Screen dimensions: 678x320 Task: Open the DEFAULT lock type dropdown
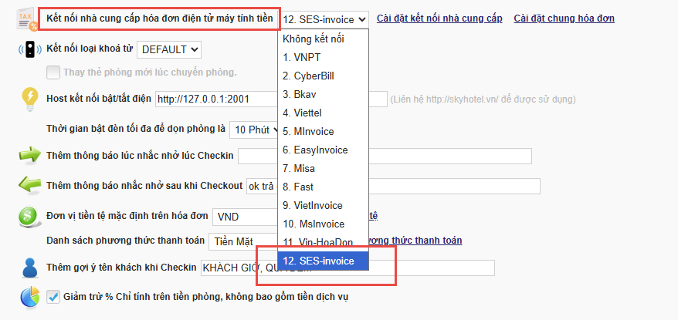(169, 49)
